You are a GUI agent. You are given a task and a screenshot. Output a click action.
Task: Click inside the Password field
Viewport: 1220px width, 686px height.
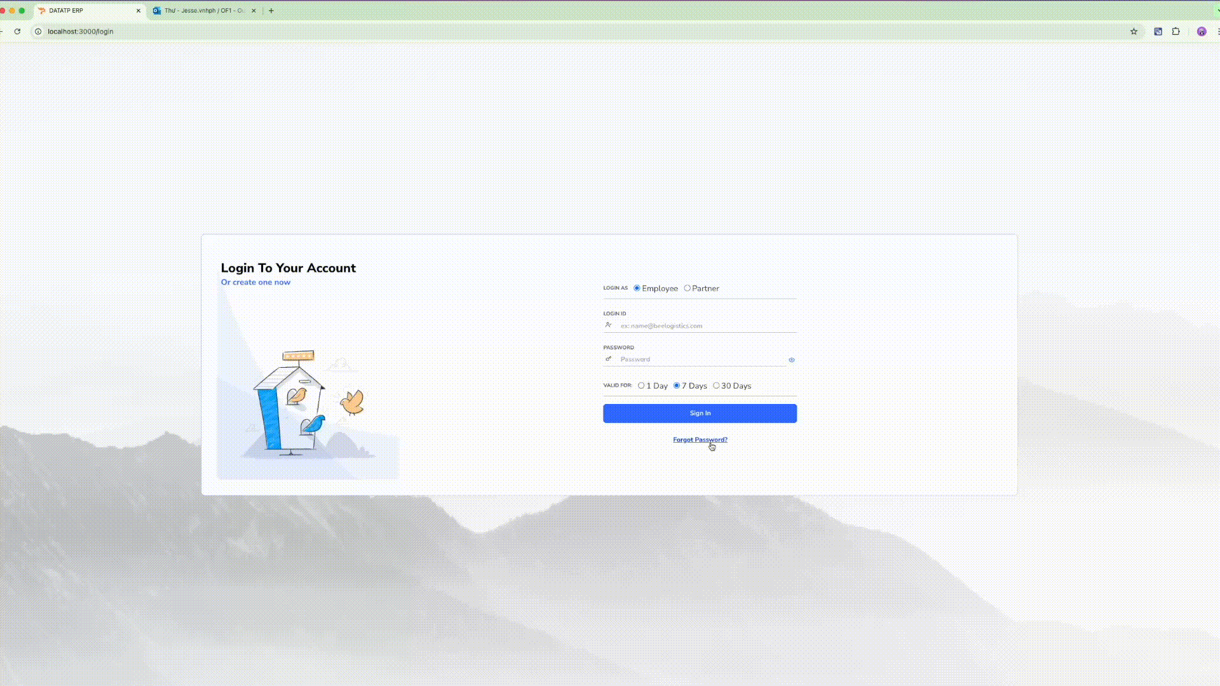click(693, 359)
